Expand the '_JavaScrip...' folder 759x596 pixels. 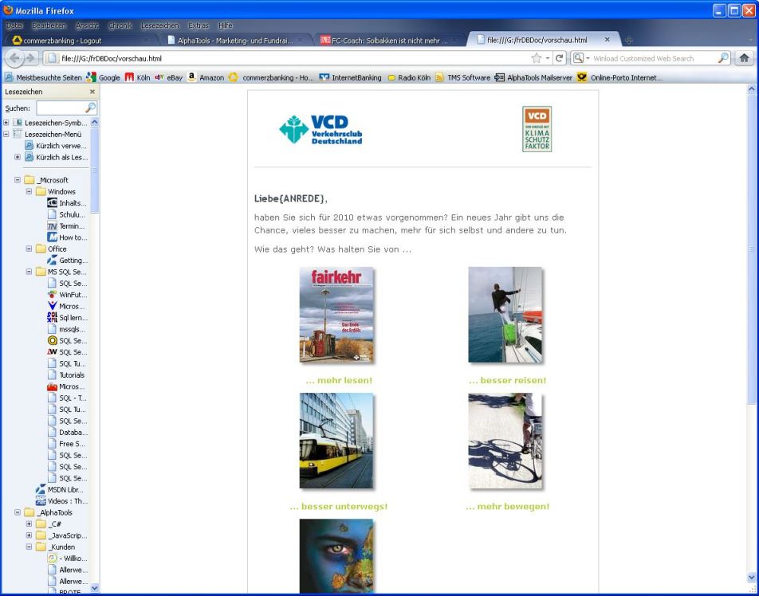29,535
